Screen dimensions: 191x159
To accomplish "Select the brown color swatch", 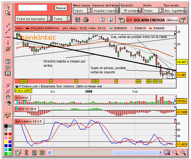I will click(x=6, y=134).
